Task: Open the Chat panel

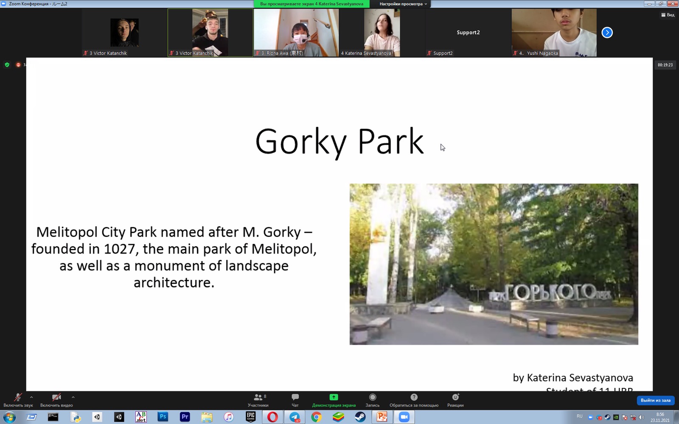Action: point(295,397)
